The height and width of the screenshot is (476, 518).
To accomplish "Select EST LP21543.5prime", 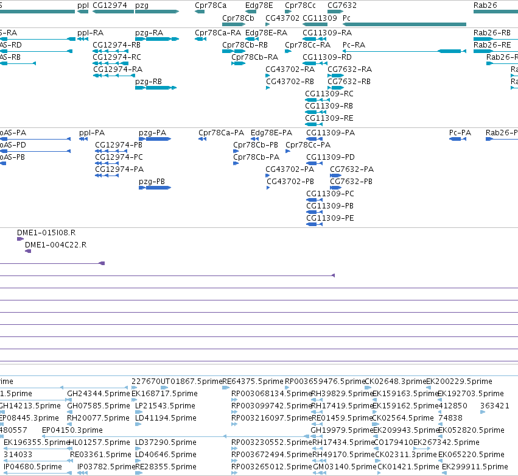I will coord(165,406).
